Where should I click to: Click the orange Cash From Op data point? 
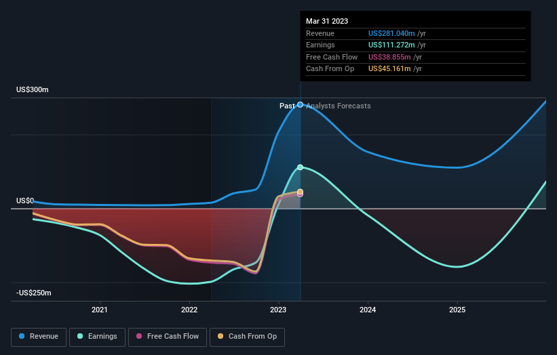pyautogui.click(x=300, y=192)
